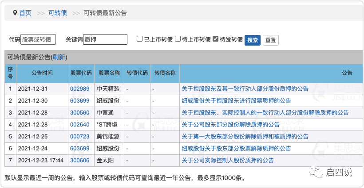Open the 可转债 breadcrumb link

[x=58, y=13]
